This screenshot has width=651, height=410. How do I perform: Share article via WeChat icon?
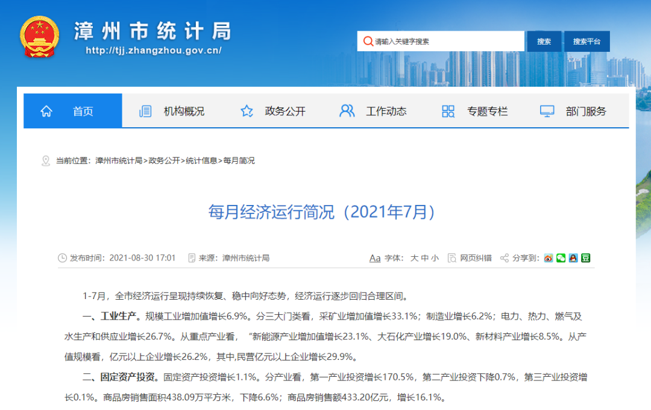coord(561,258)
